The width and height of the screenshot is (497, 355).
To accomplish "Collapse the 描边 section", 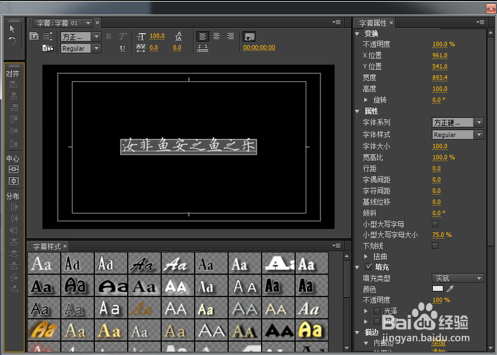I will pyautogui.click(x=358, y=333).
